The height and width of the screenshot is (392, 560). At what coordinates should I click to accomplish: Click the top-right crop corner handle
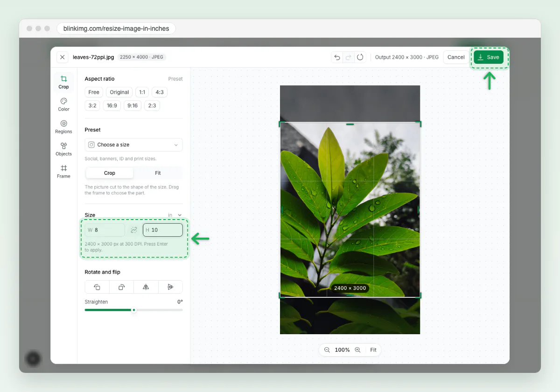[419, 124]
